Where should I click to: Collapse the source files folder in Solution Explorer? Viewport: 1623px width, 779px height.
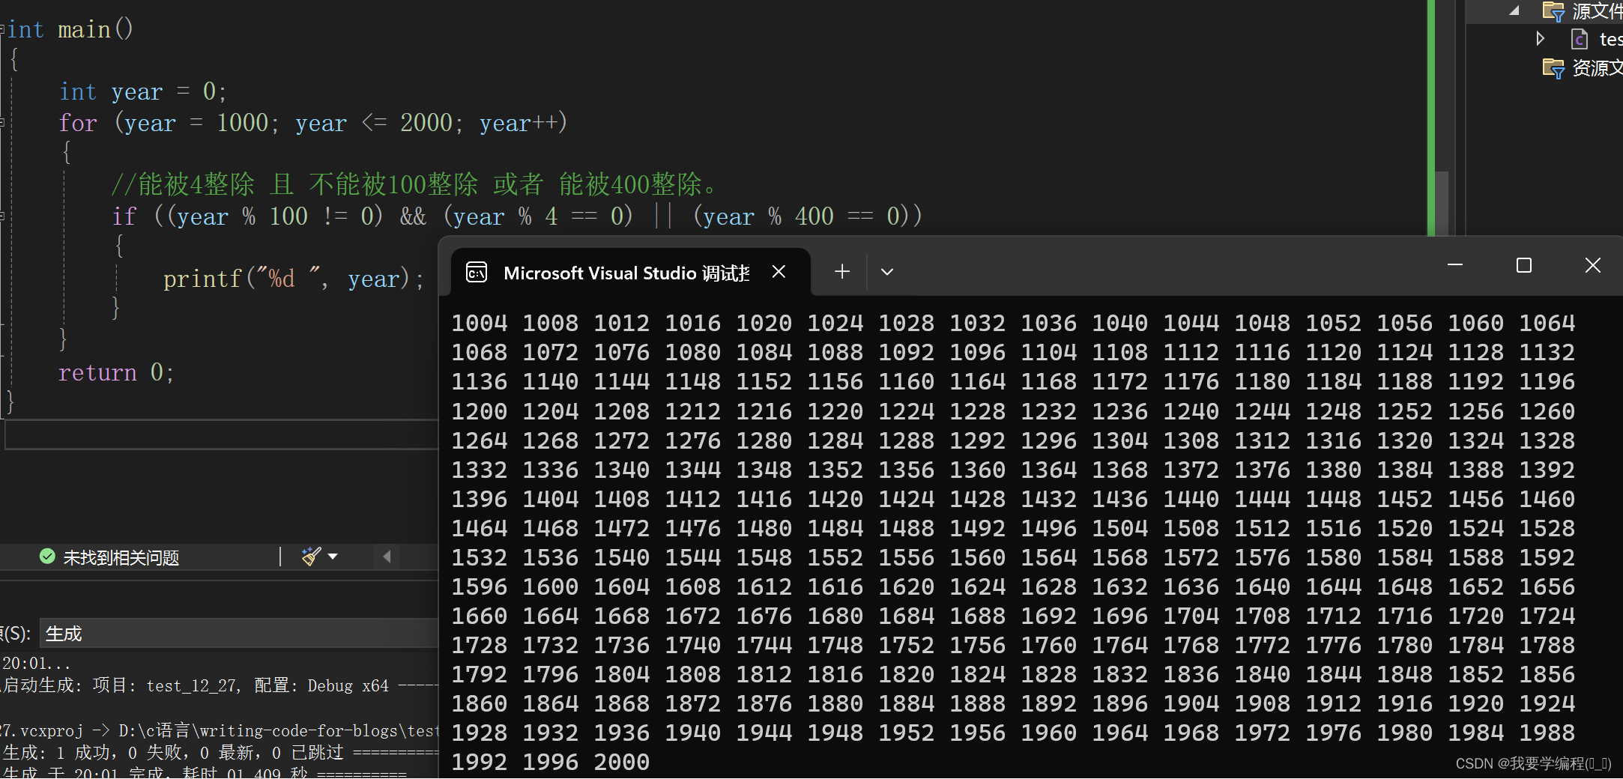(x=1514, y=10)
